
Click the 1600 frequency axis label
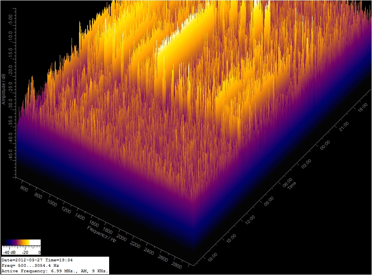pyautogui.click(x=94, y=224)
